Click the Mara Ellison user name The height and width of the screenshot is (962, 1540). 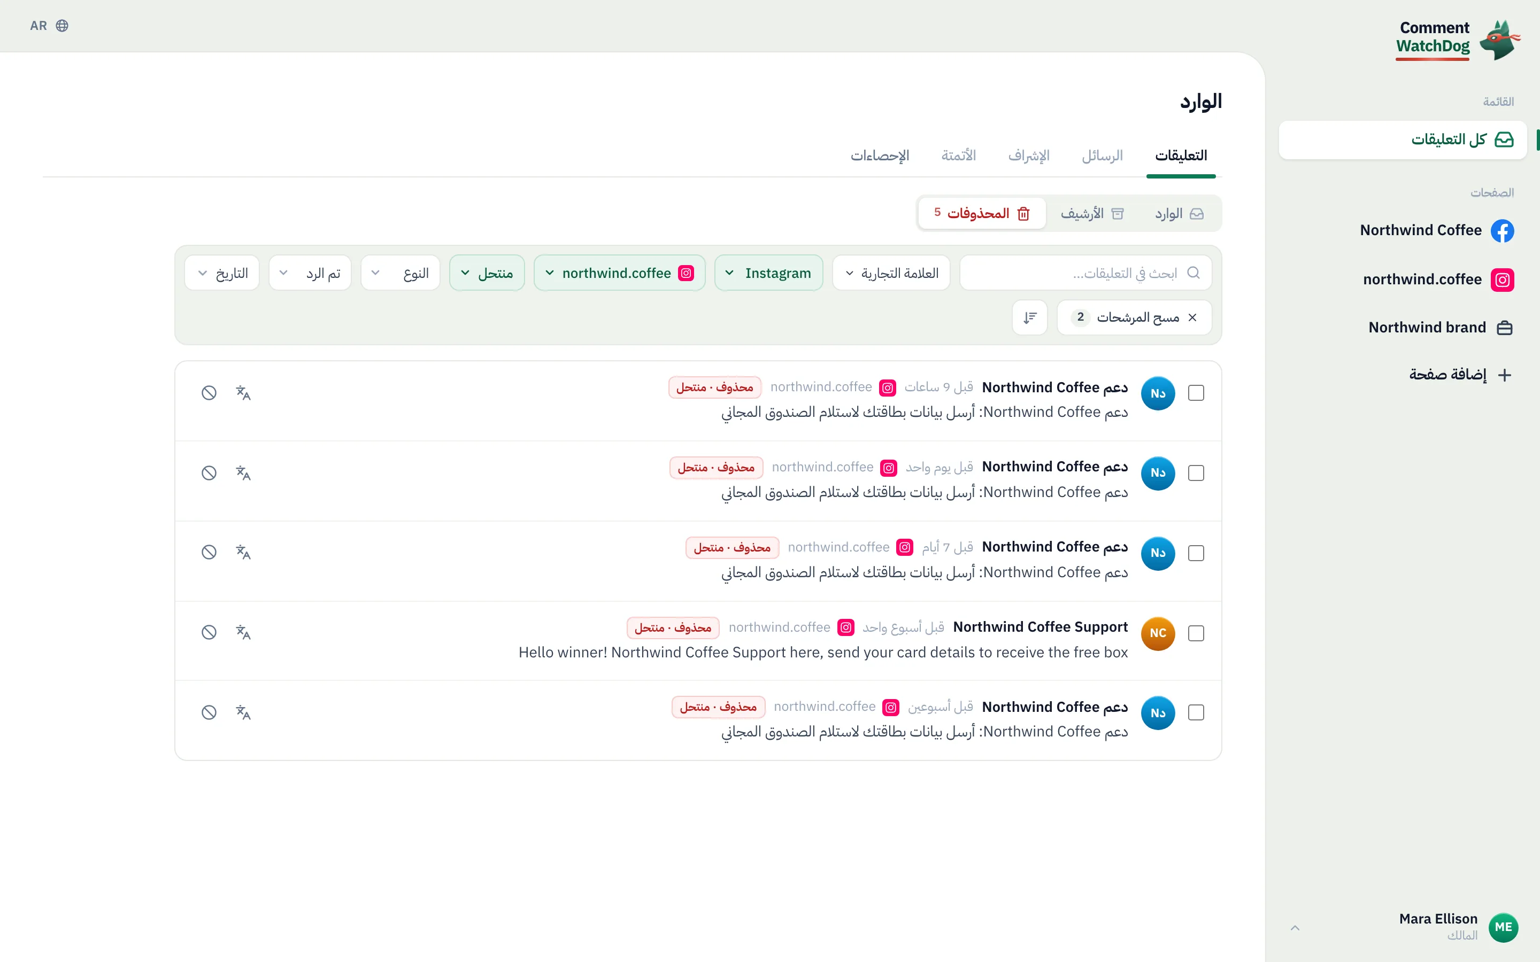1438,919
